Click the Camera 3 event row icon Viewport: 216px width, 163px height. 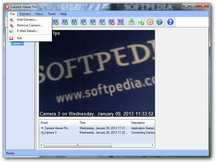42,133
